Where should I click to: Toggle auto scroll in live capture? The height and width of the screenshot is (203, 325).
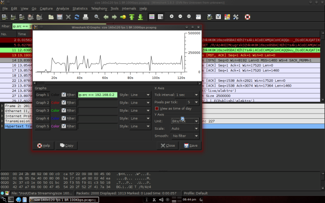pyautogui.click(x=160, y=17)
